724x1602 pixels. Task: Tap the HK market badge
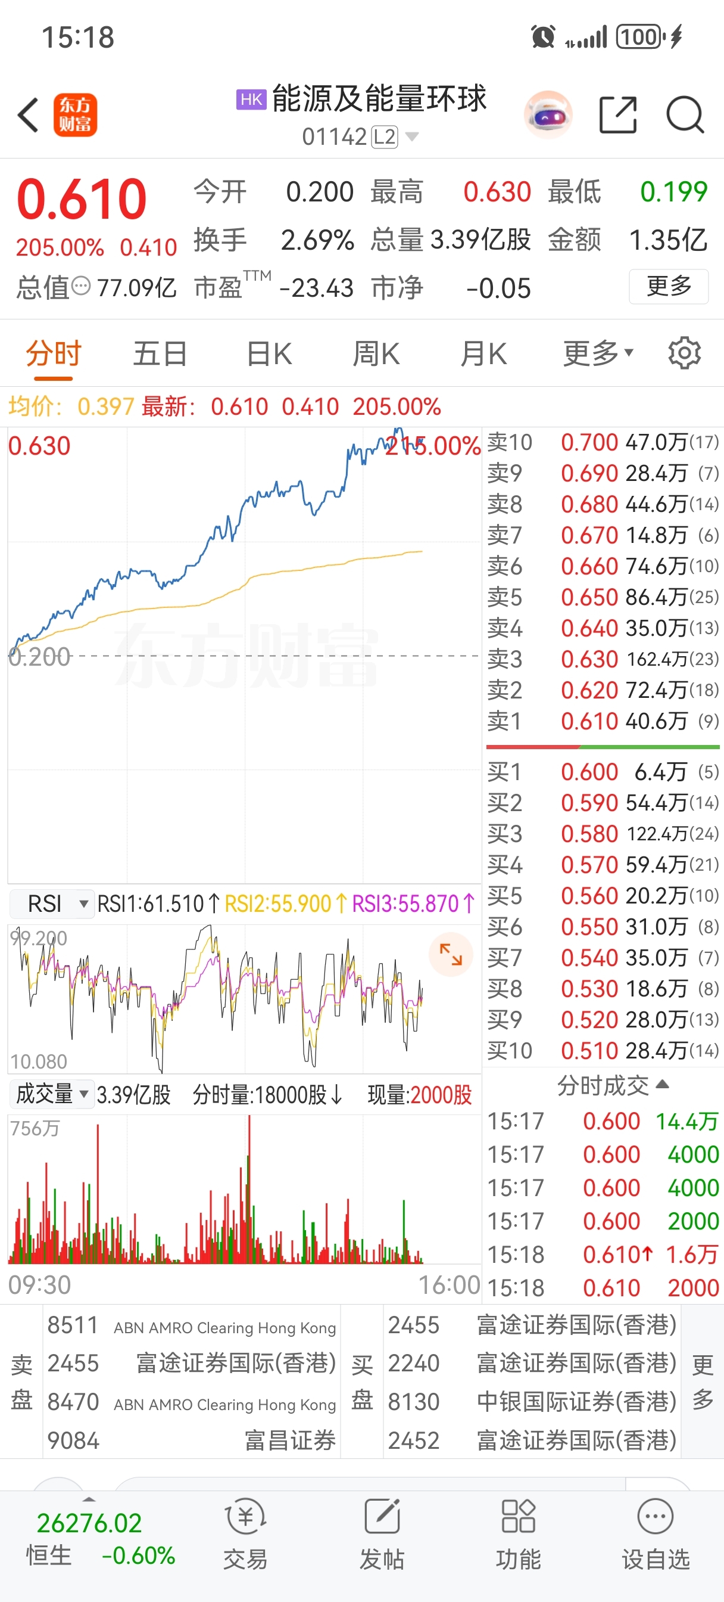point(251,100)
